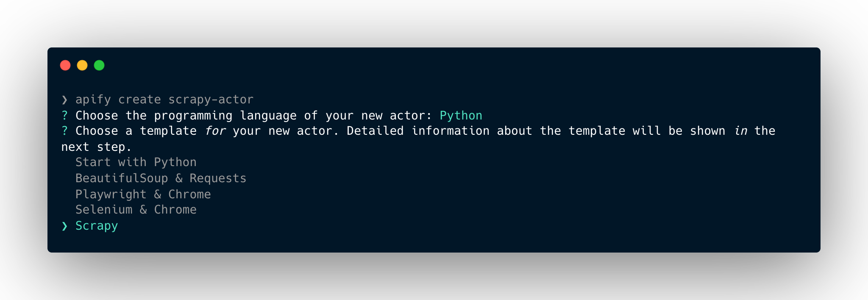868x300 pixels.
Task: Select Playwright & Chrome template
Action: pyautogui.click(x=143, y=194)
